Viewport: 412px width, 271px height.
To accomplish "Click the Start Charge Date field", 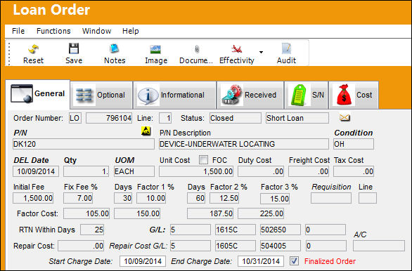I will 143,261.
